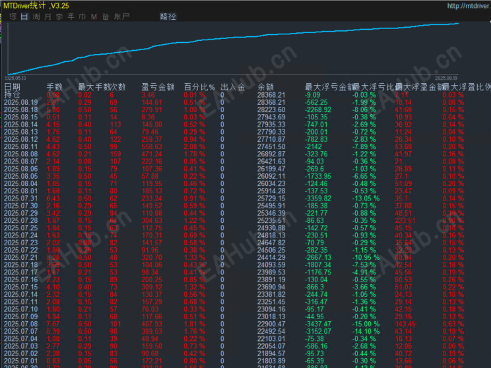Viewport: 491px width, 368px height.
Task: Select the 2025.08.04 date row
Action: click(x=20, y=184)
